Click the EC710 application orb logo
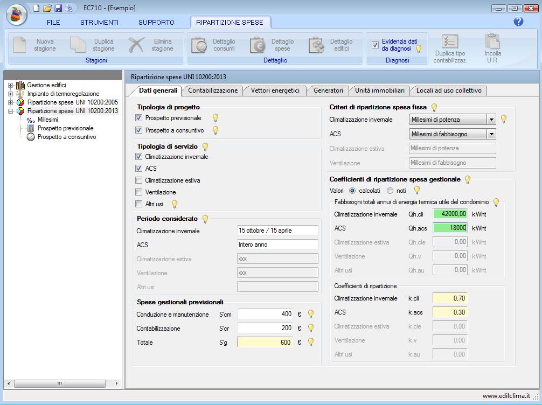This screenshot has height=405, width=542. coord(17,15)
